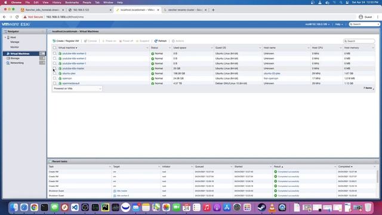Click the VM icon beside openvpn
Image resolution: width=382 pixels, height=215 pixels.
tap(60, 78)
